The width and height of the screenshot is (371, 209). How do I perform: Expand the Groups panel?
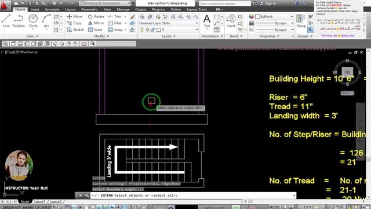point(305,36)
